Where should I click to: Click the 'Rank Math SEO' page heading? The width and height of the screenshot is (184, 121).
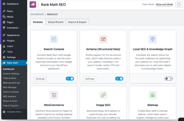click(x=53, y=5)
